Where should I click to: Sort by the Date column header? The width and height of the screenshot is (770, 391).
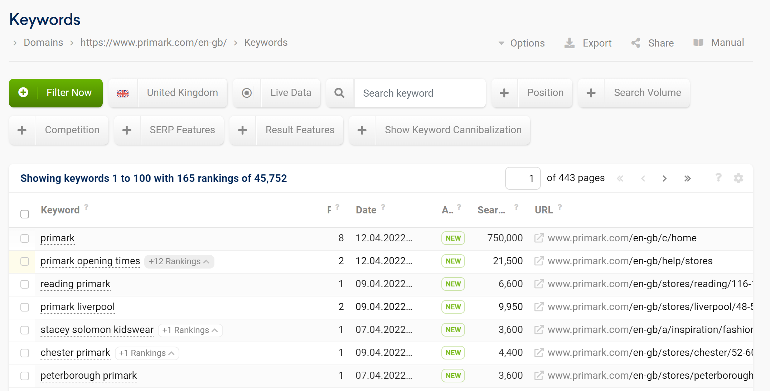(x=366, y=210)
